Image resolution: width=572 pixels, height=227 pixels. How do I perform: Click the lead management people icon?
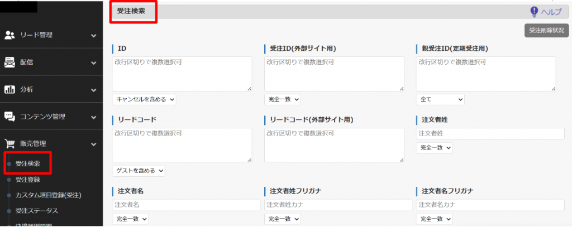click(x=9, y=35)
